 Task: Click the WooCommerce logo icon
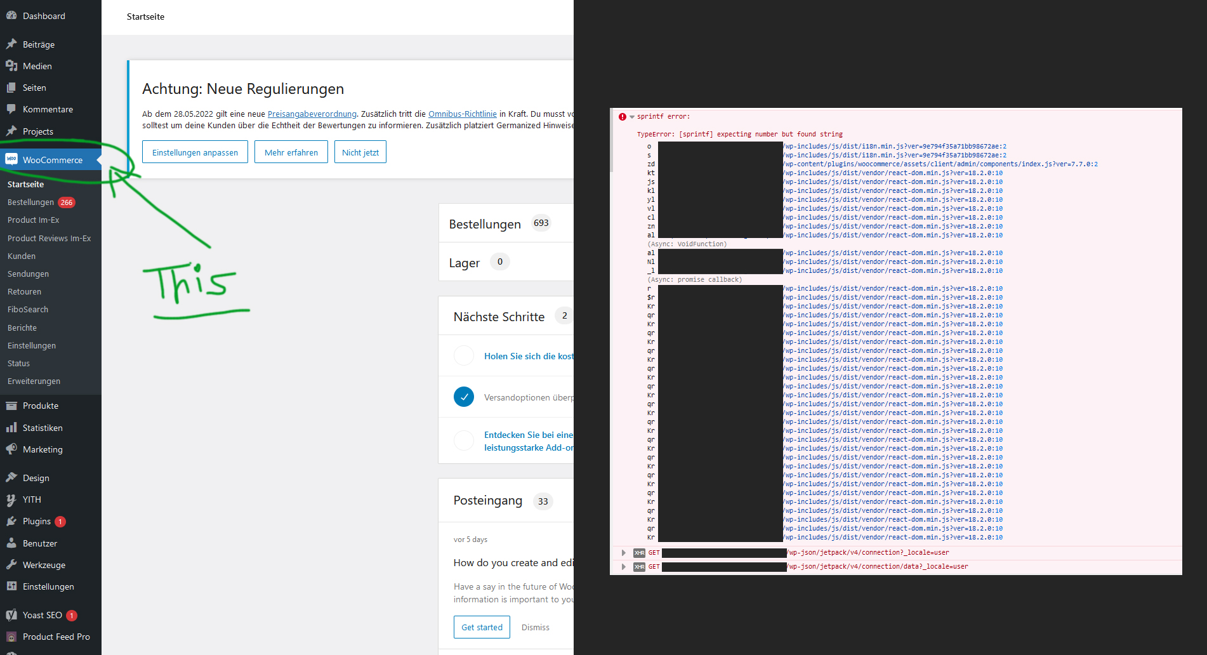11,159
